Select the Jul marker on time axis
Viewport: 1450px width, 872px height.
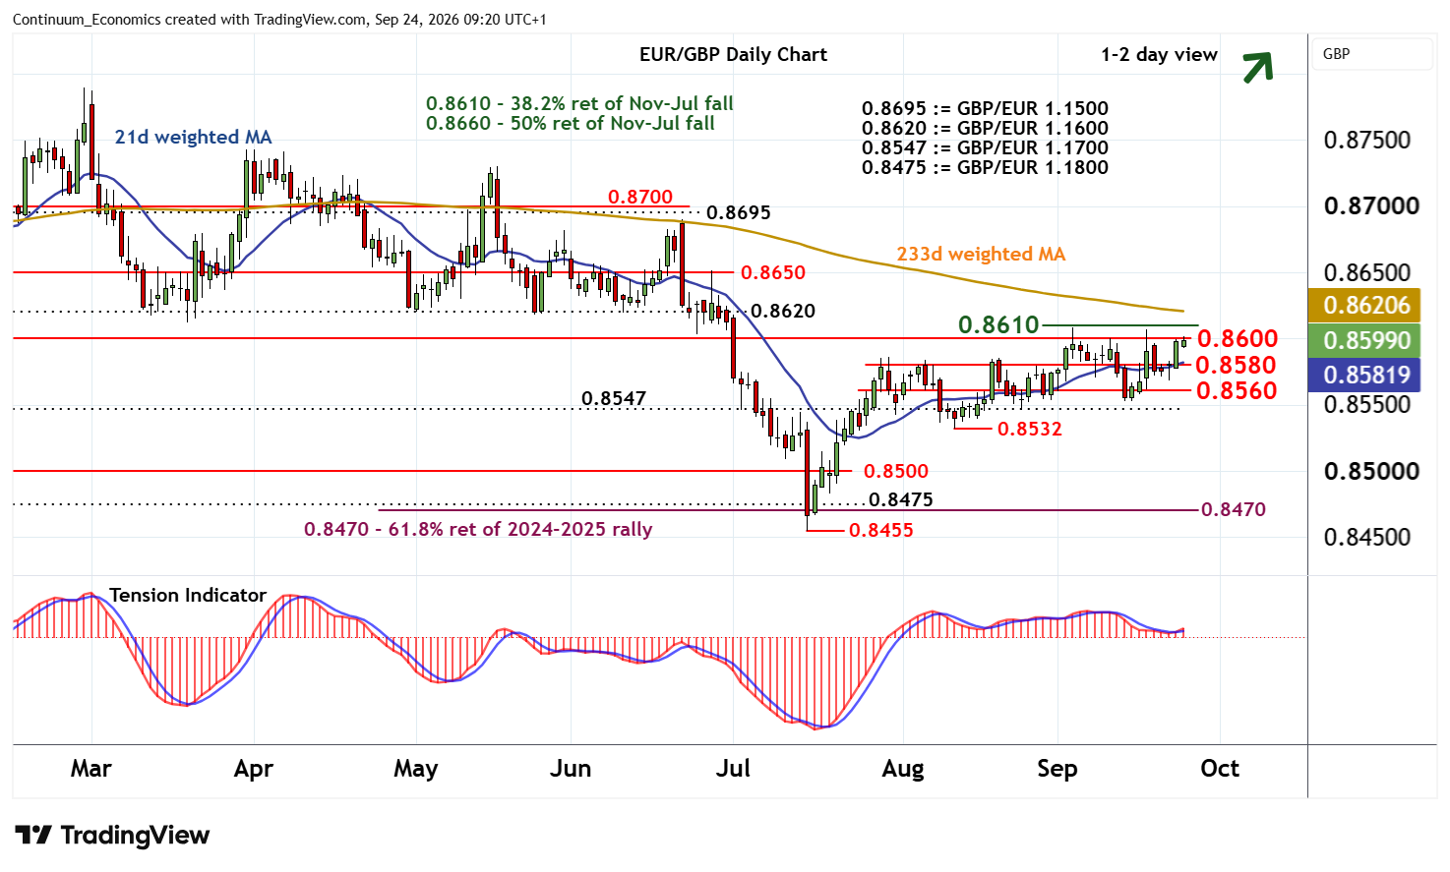(733, 769)
